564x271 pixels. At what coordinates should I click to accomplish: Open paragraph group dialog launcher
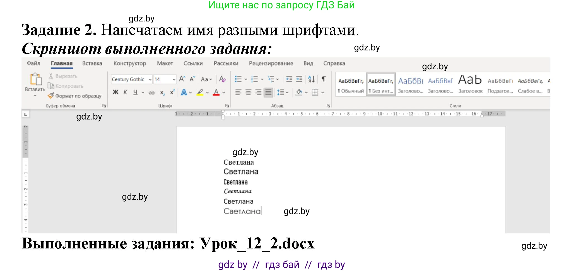point(328,106)
